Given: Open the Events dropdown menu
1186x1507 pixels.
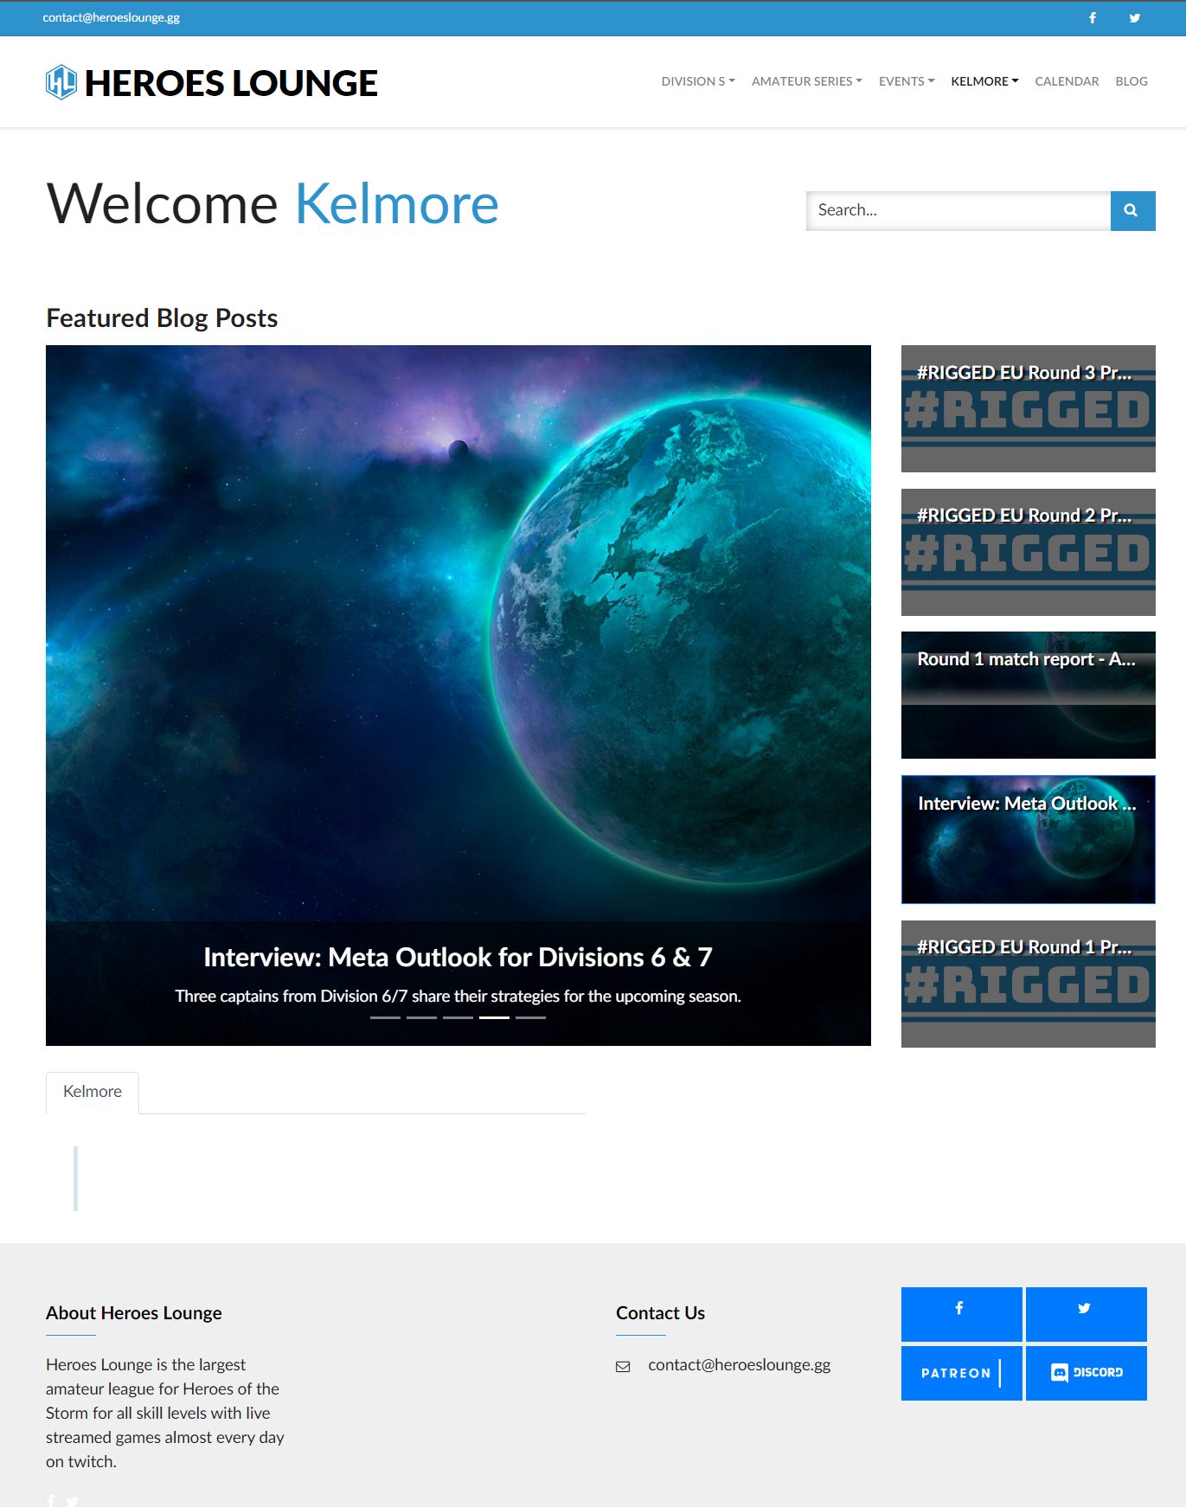Looking at the screenshot, I should 907,81.
